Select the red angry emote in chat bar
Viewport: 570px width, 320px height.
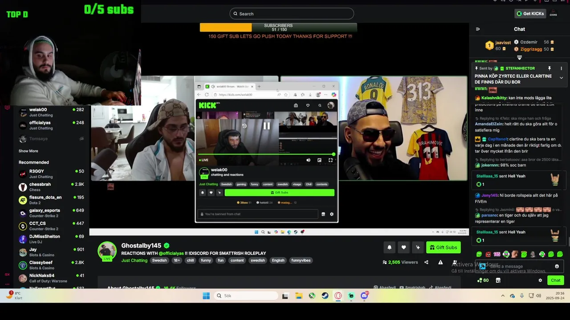[488, 254]
